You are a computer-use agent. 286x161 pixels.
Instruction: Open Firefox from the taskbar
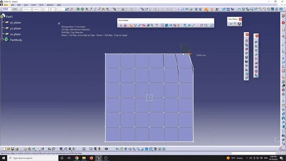click(x=91, y=158)
